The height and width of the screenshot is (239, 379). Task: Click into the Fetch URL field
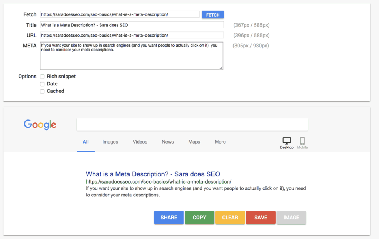[120, 14]
